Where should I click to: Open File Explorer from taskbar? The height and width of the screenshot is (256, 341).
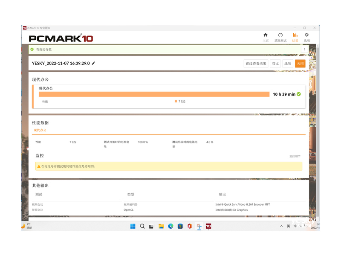(161, 226)
